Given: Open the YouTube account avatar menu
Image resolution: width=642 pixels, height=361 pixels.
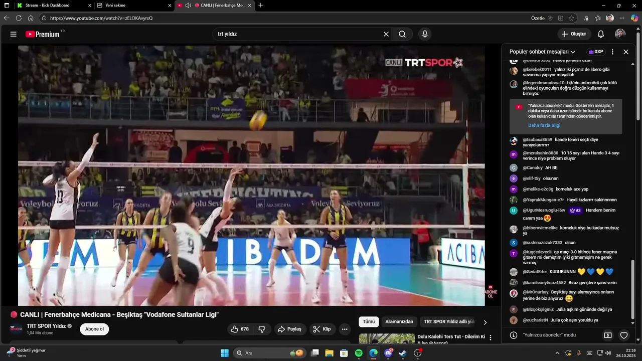Looking at the screenshot, I should pos(620,34).
